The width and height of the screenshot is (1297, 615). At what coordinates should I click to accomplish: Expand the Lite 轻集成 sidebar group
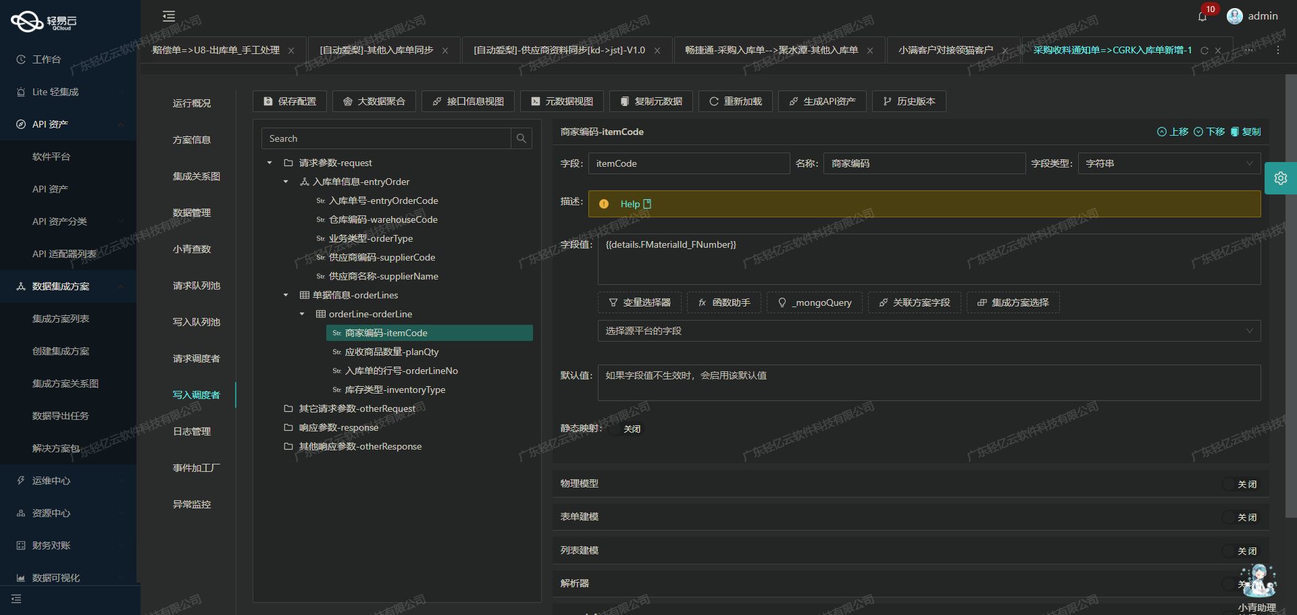[x=68, y=92]
